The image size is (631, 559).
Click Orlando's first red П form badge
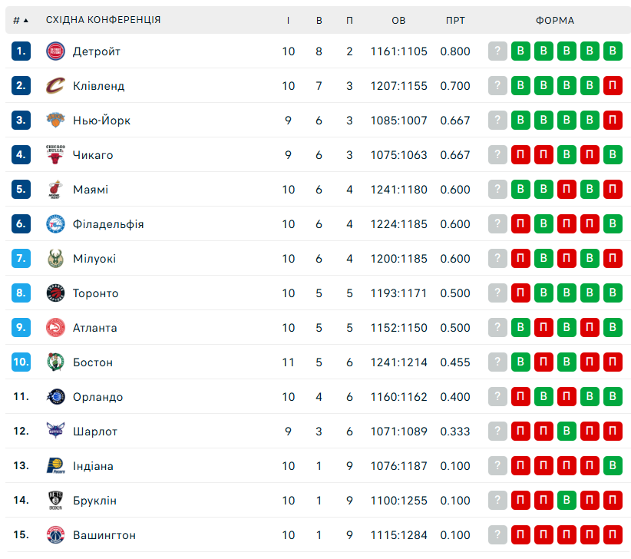point(521,397)
